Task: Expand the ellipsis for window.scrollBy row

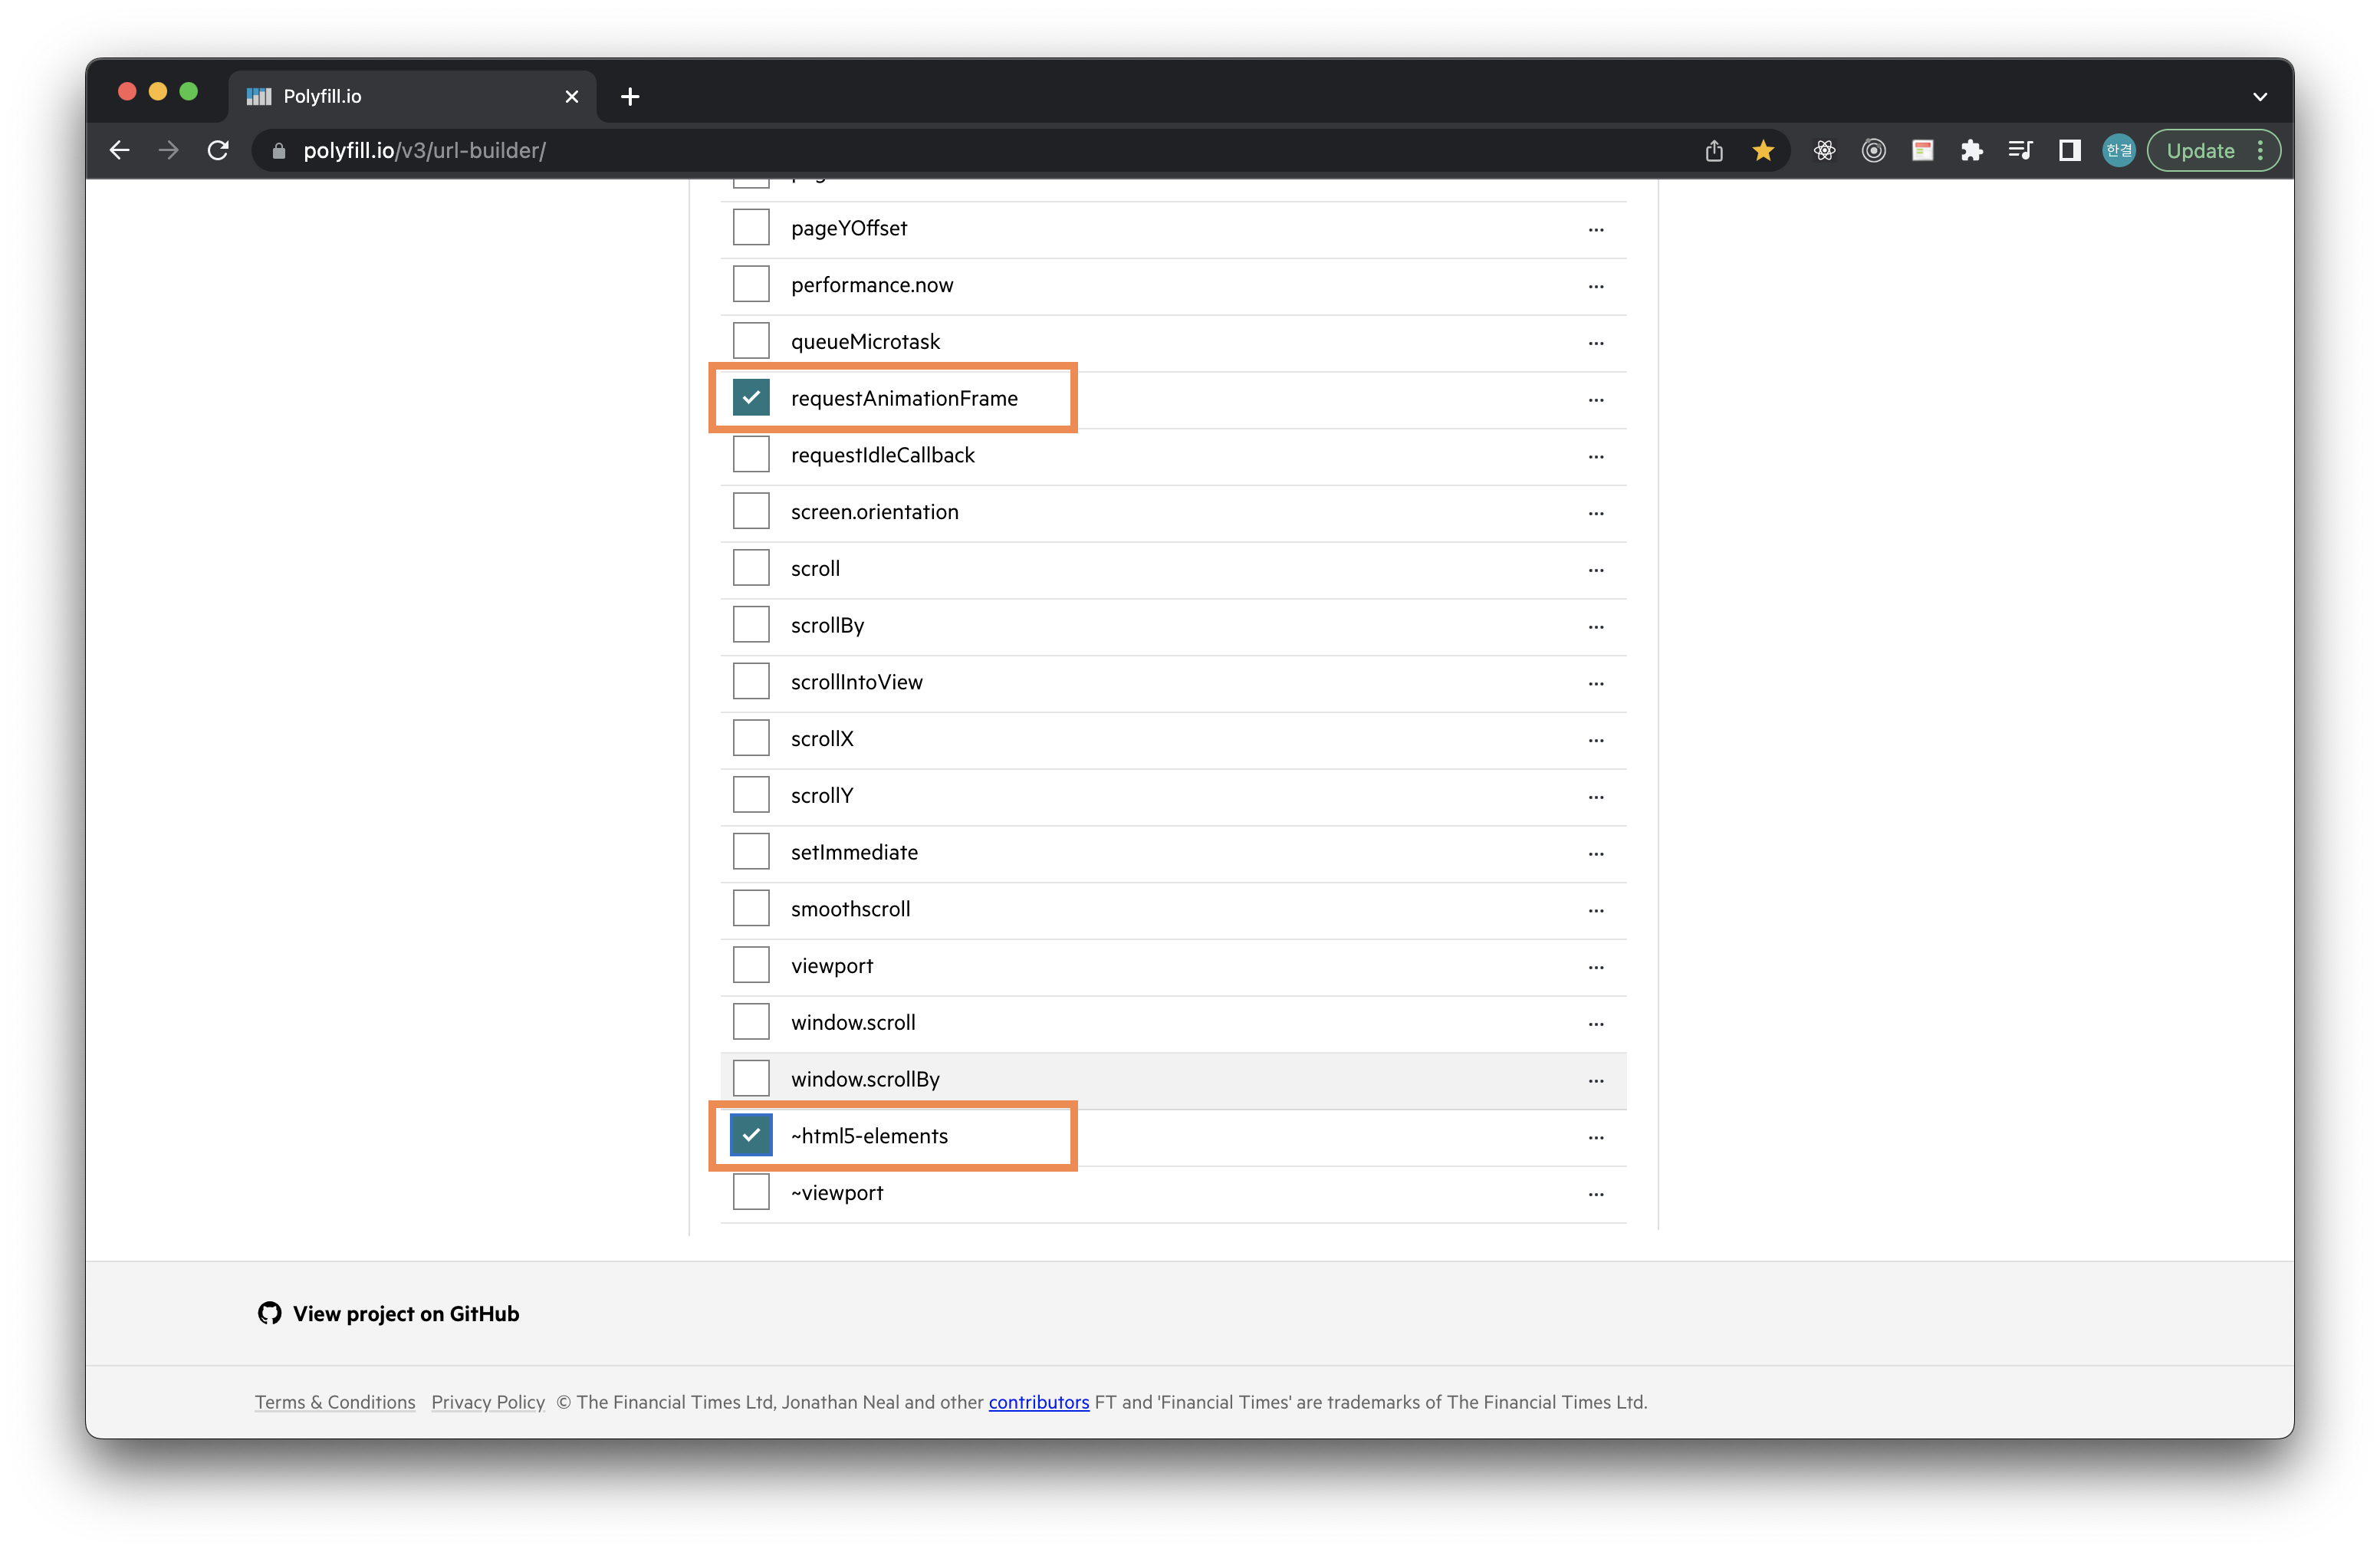Action: click(x=1595, y=1080)
